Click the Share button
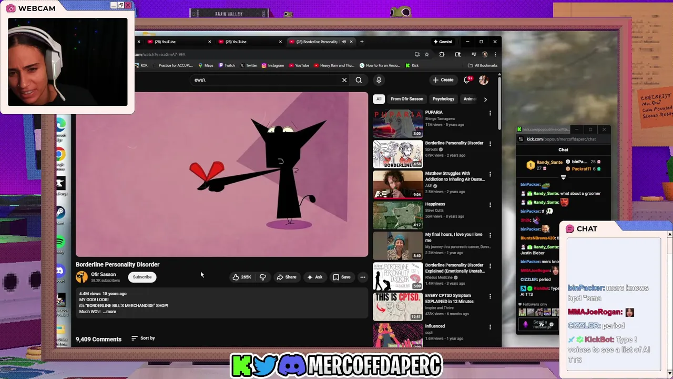The height and width of the screenshot is (379, 673). 287,277
